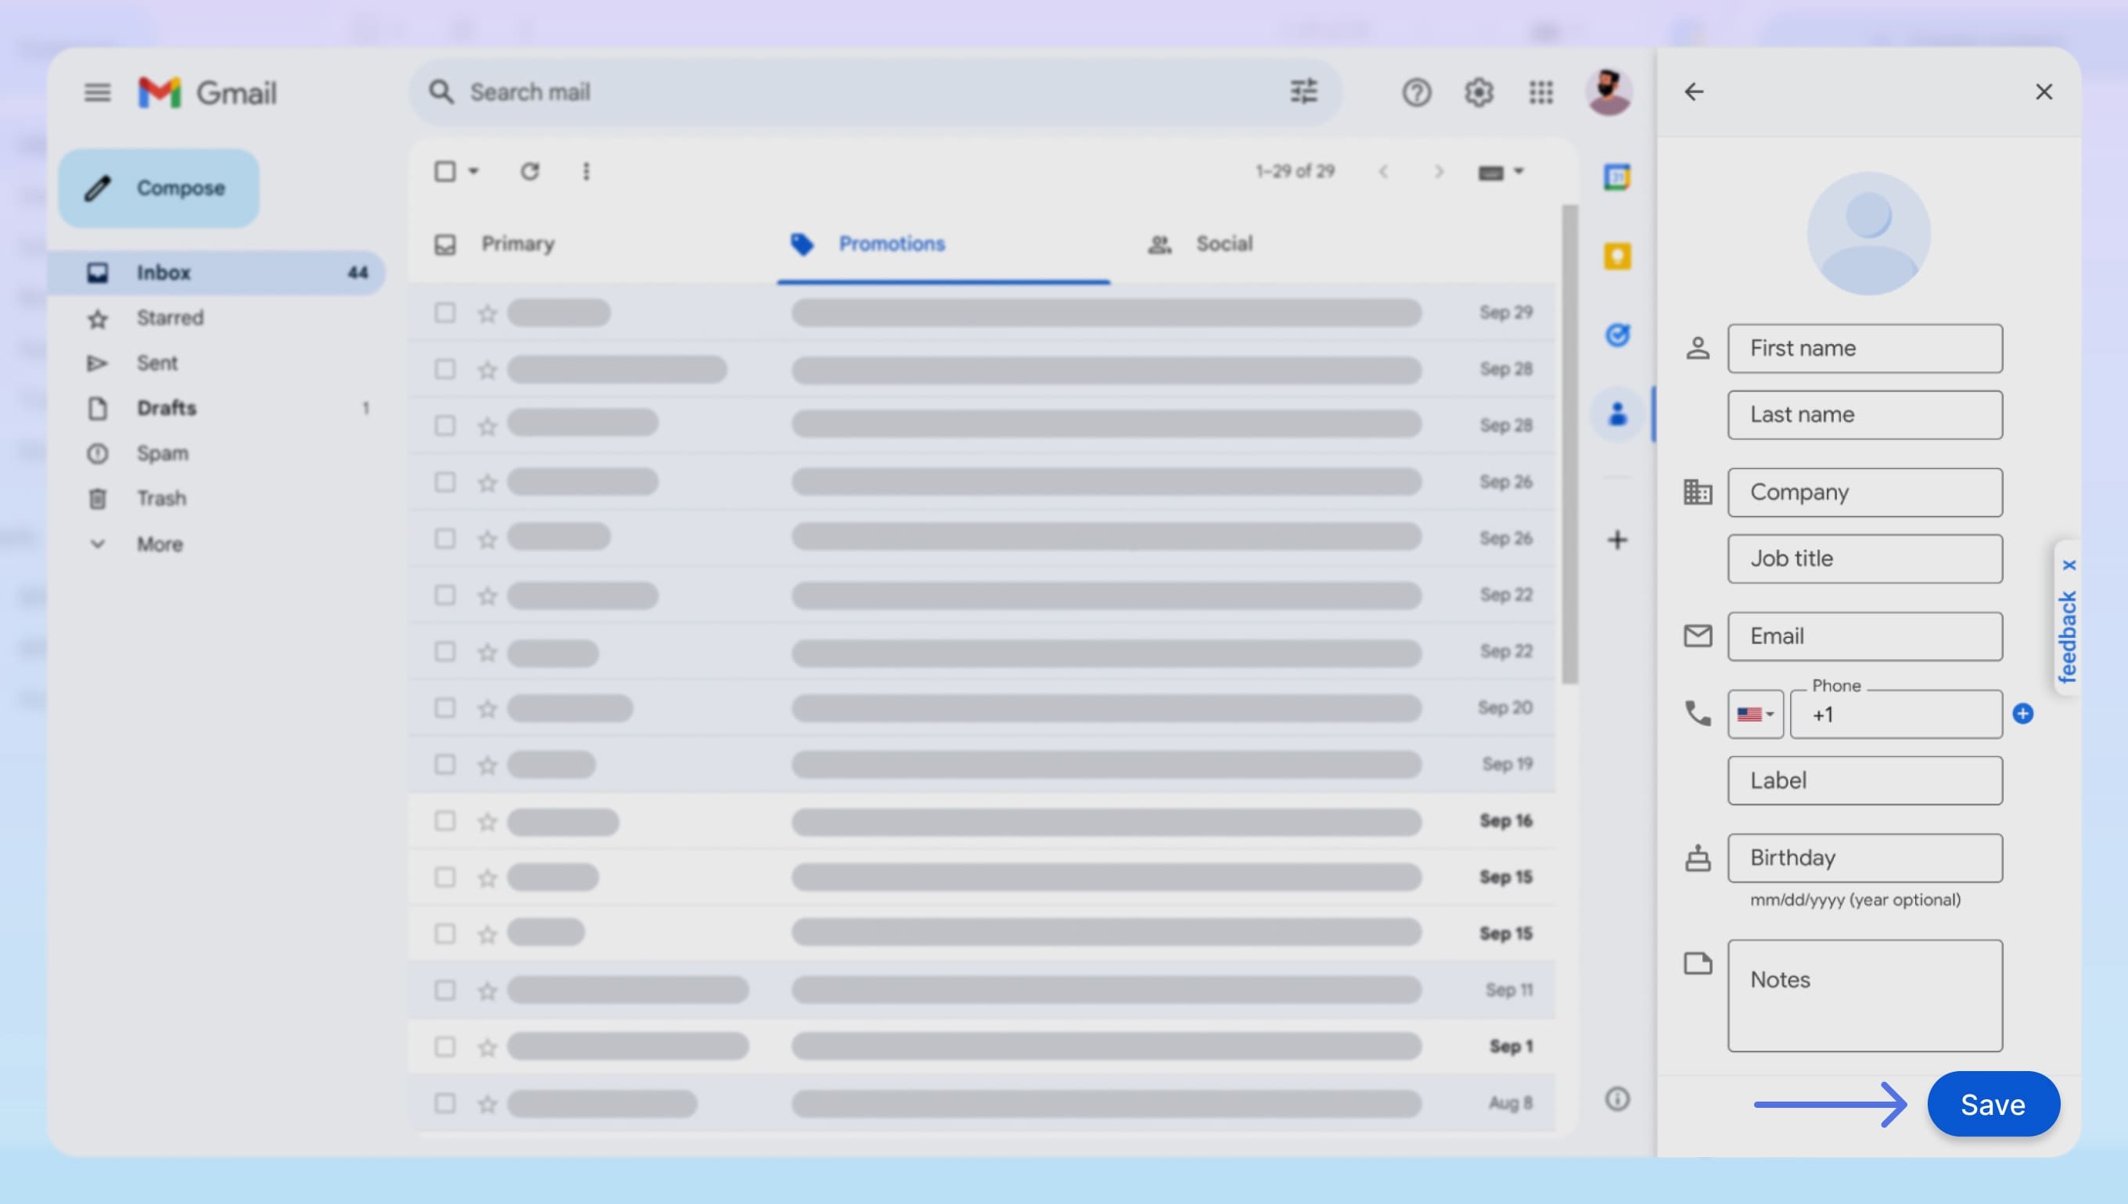Save the new contact
The image size is (2128, 1204).
(1993, 1103)
